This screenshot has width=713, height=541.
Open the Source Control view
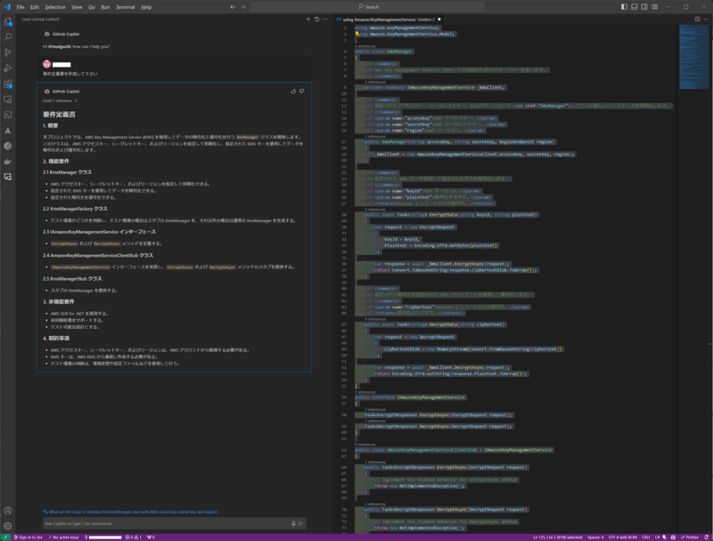(8, 53)
